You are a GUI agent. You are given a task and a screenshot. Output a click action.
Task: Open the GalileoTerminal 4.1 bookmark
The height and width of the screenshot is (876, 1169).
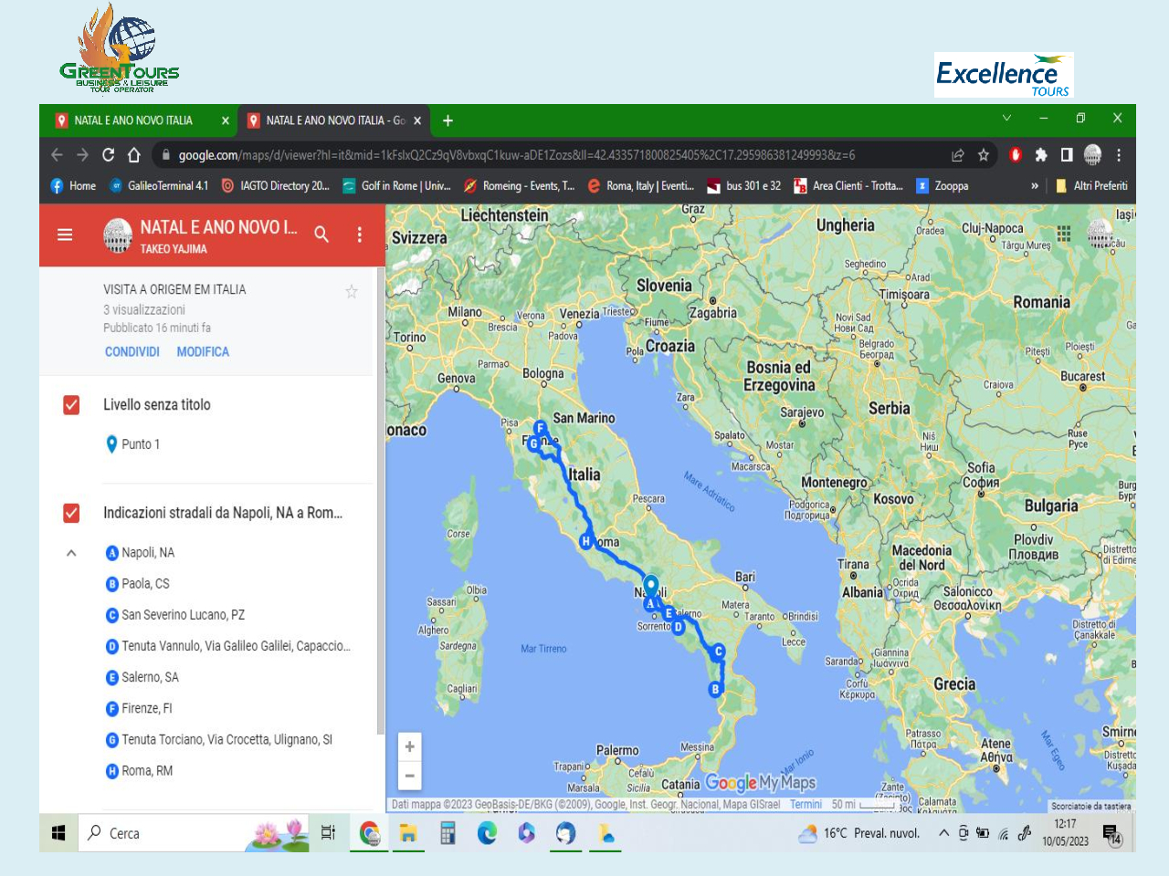tap(159, 186)
